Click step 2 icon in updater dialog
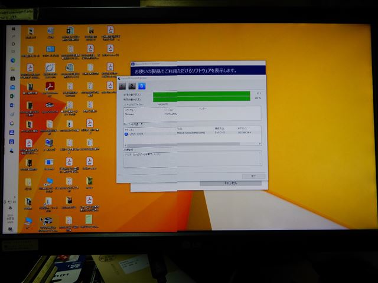This screenshot has width=378, height=283. tap(132, 86)
